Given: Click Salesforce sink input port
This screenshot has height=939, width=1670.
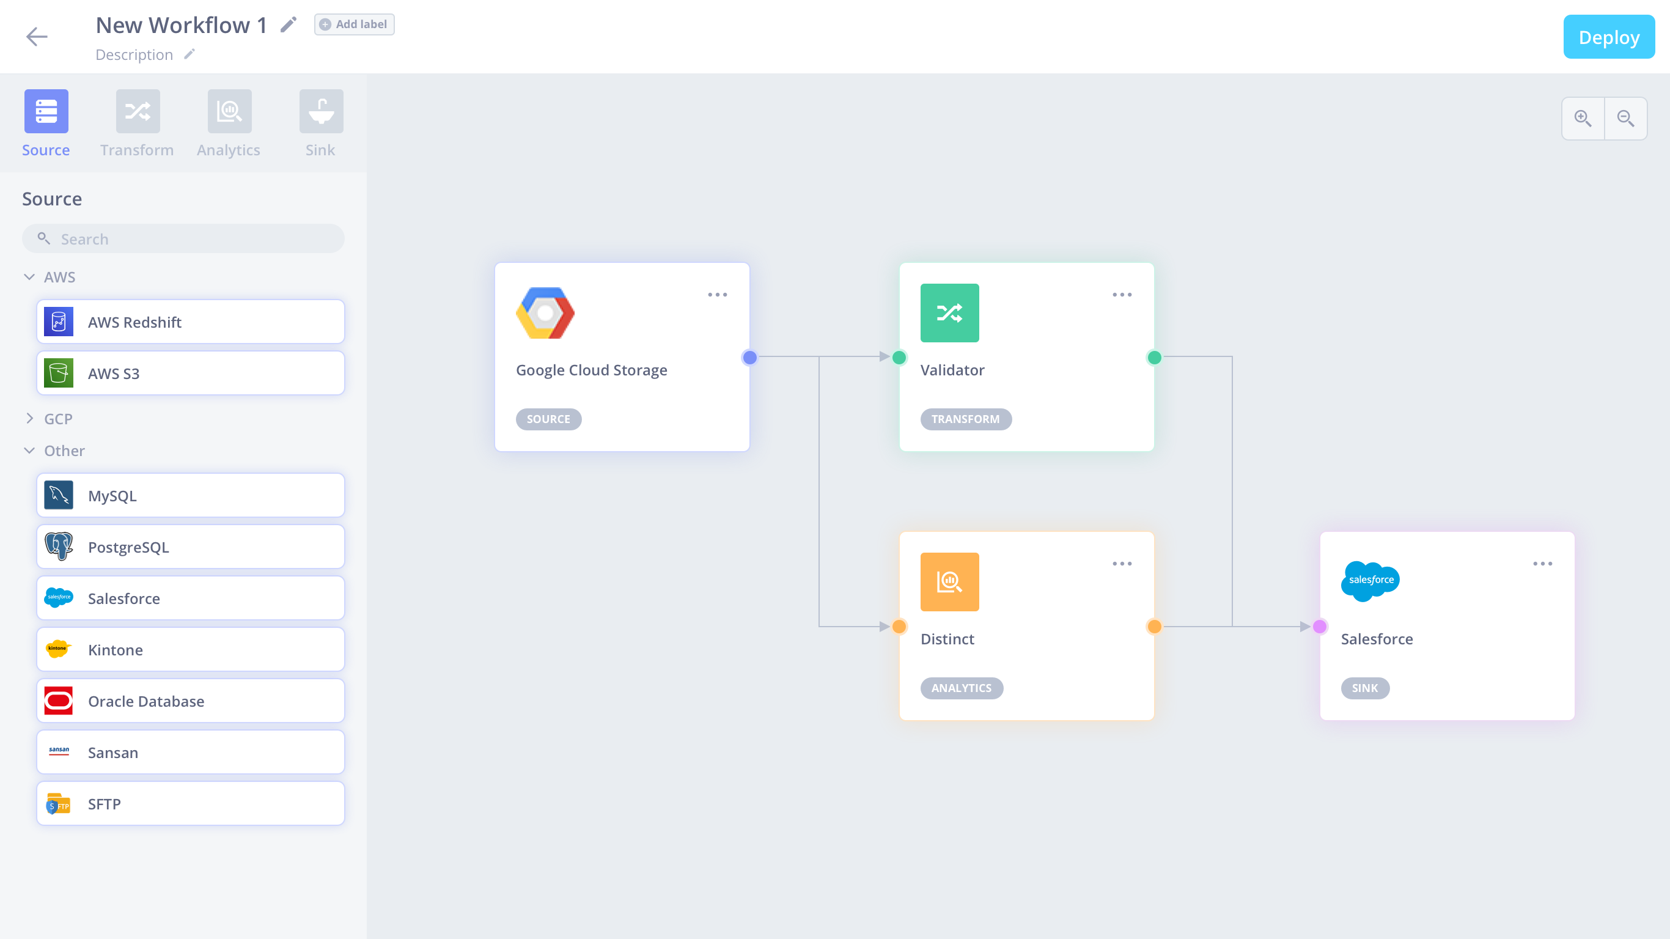Looking at the screenshot, I should click(1320, 627).
